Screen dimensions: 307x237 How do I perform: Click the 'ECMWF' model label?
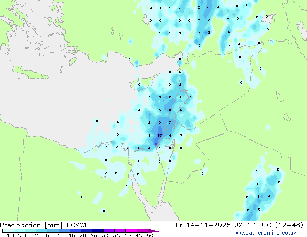pyautogui.click(x=78, y=225)
